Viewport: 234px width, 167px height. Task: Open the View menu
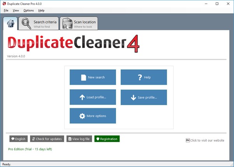click(16, 11)
